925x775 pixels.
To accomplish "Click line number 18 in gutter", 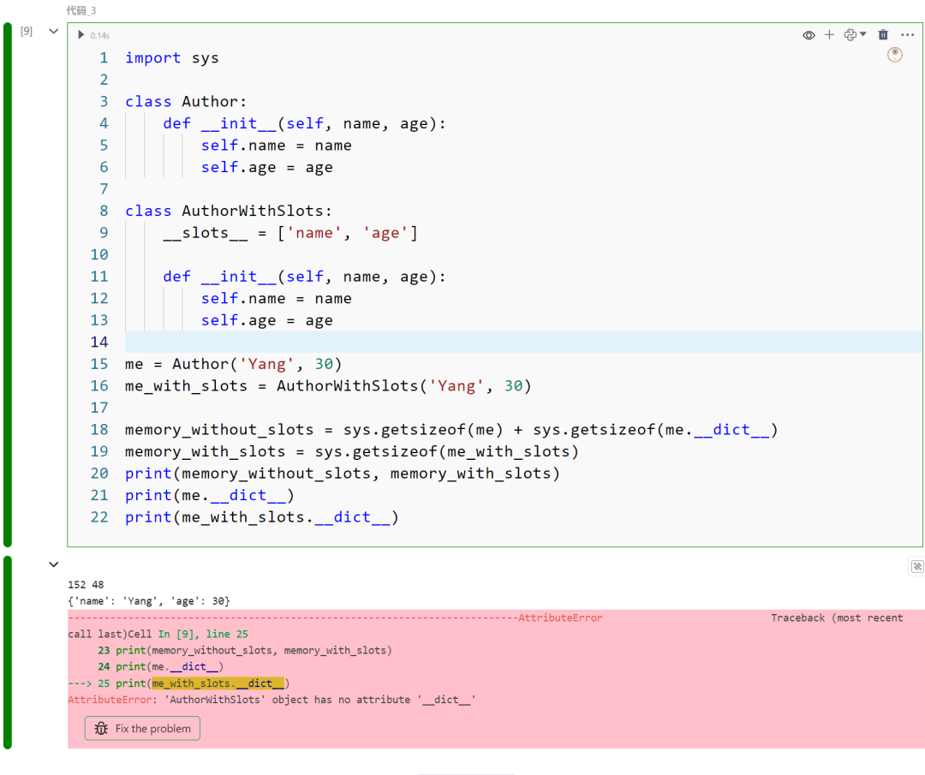I will 99,429.
